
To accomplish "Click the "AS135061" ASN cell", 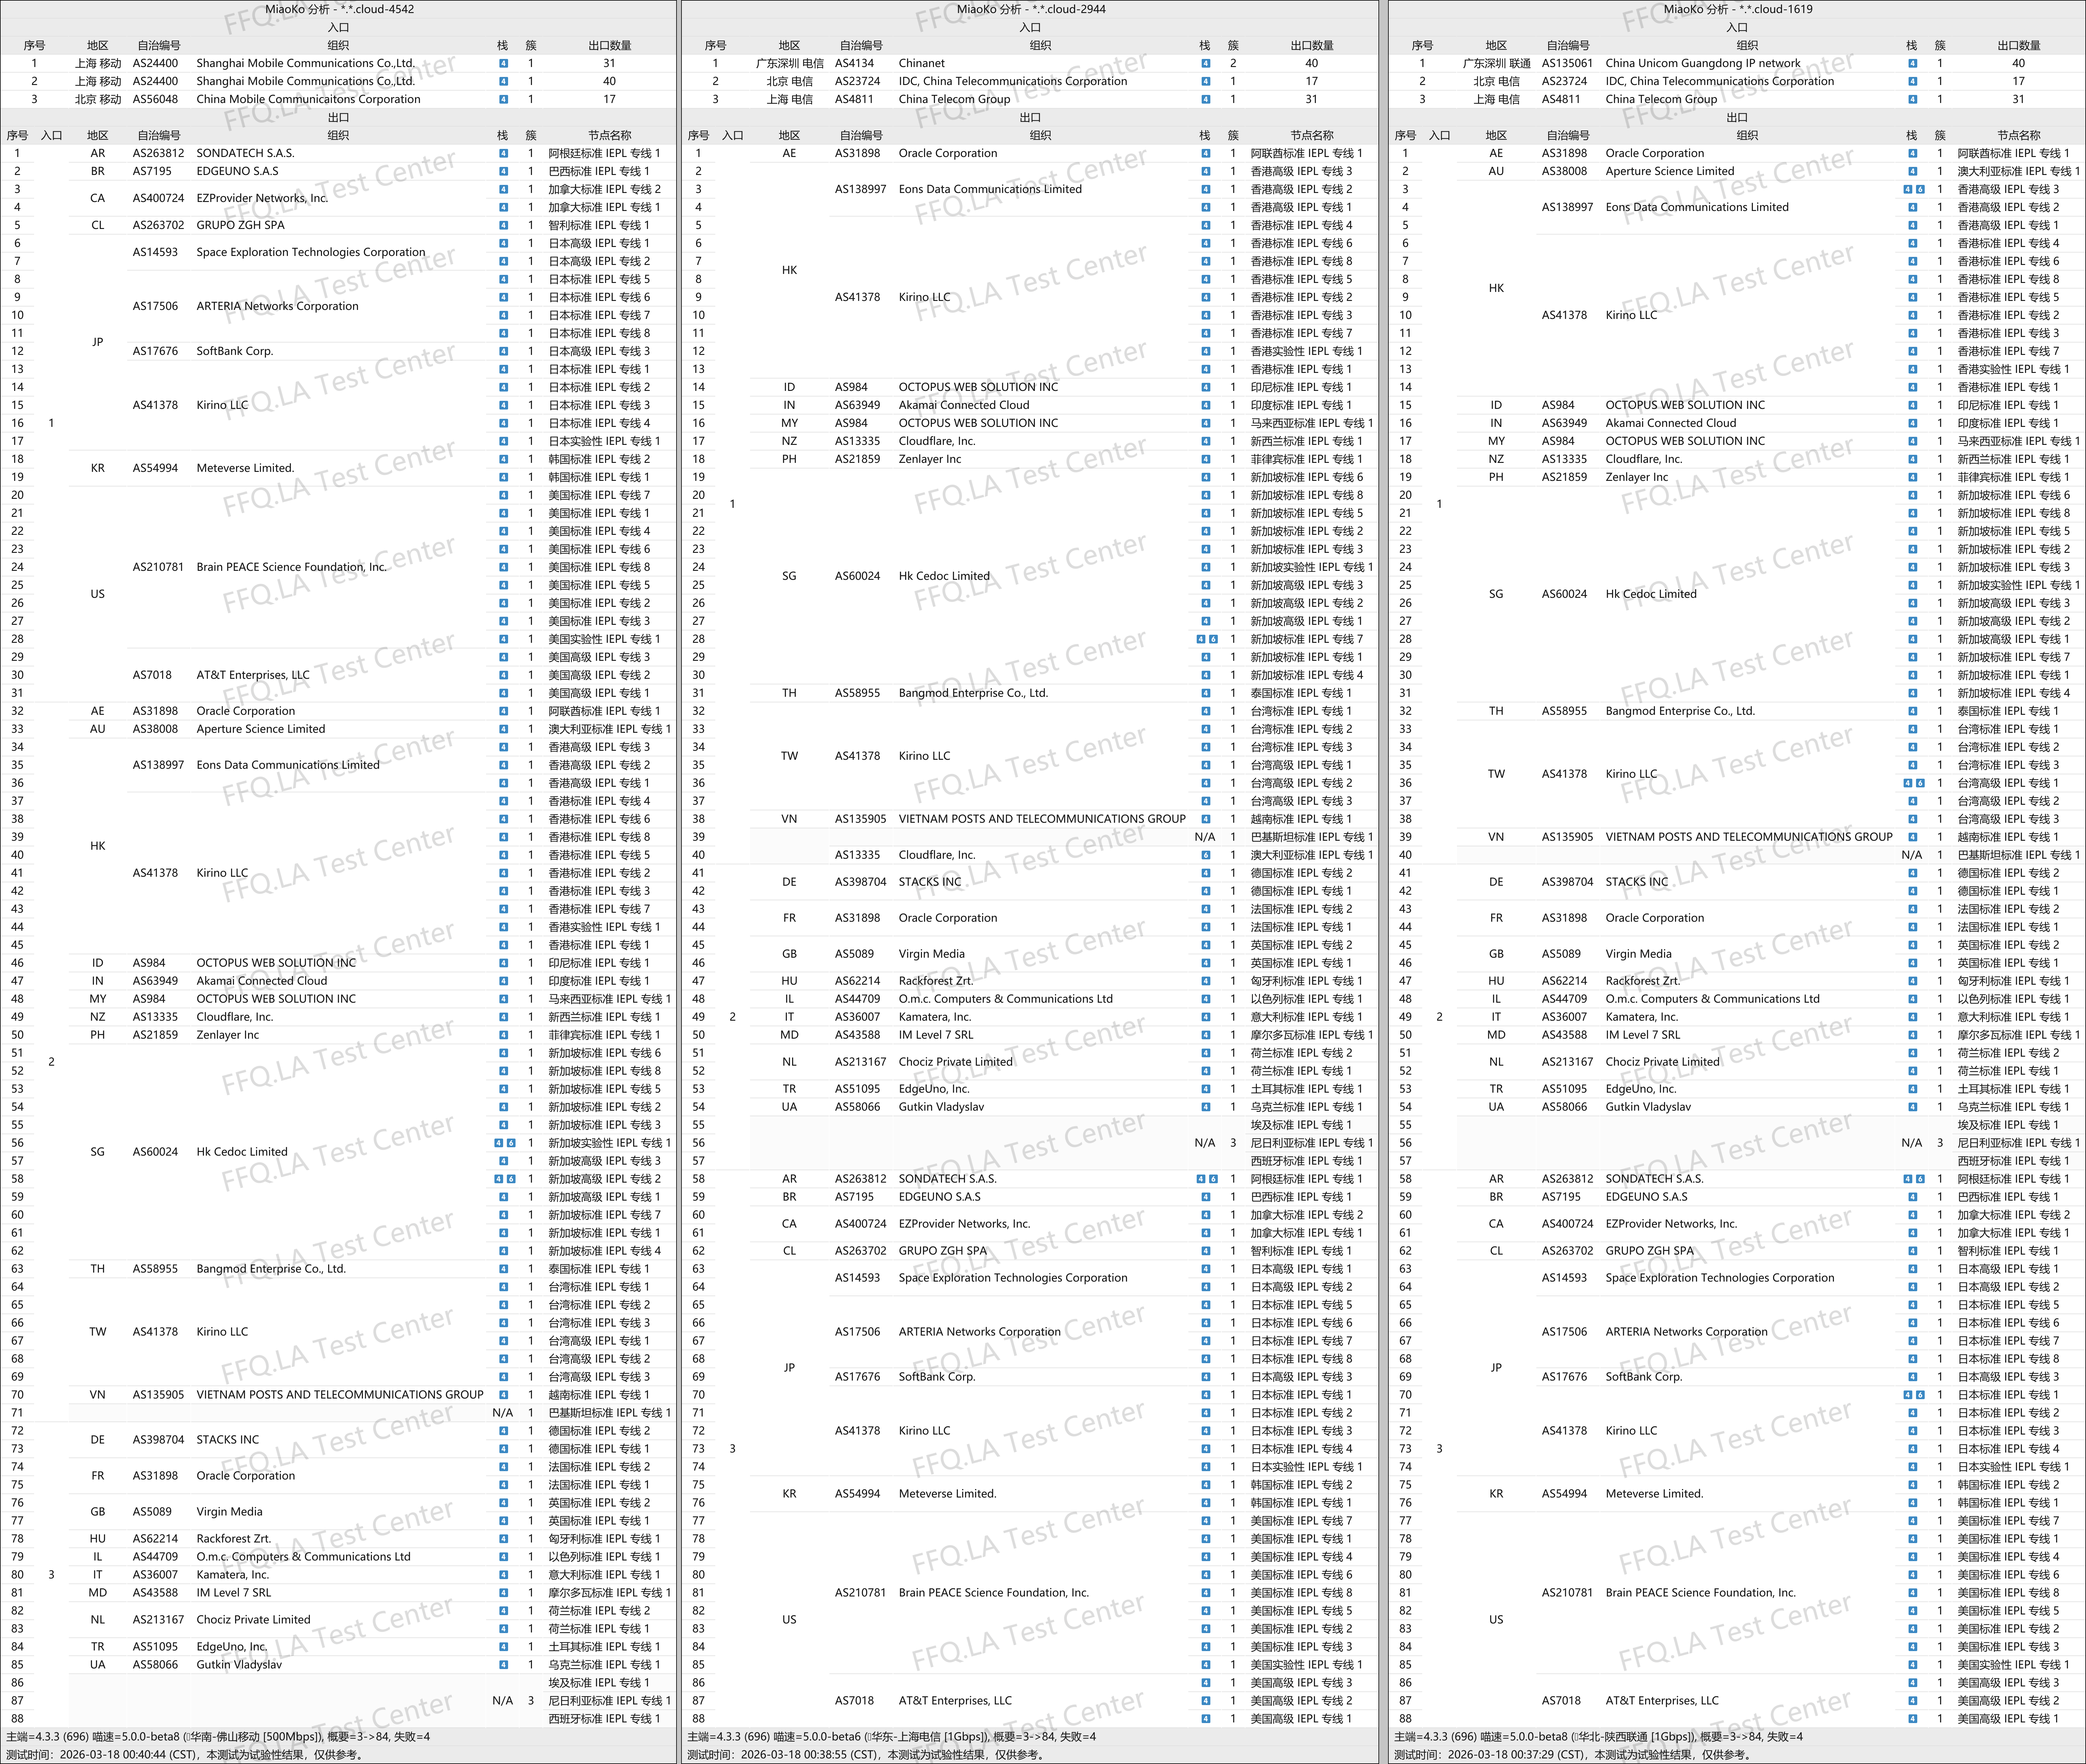I will pos(1567,63).
